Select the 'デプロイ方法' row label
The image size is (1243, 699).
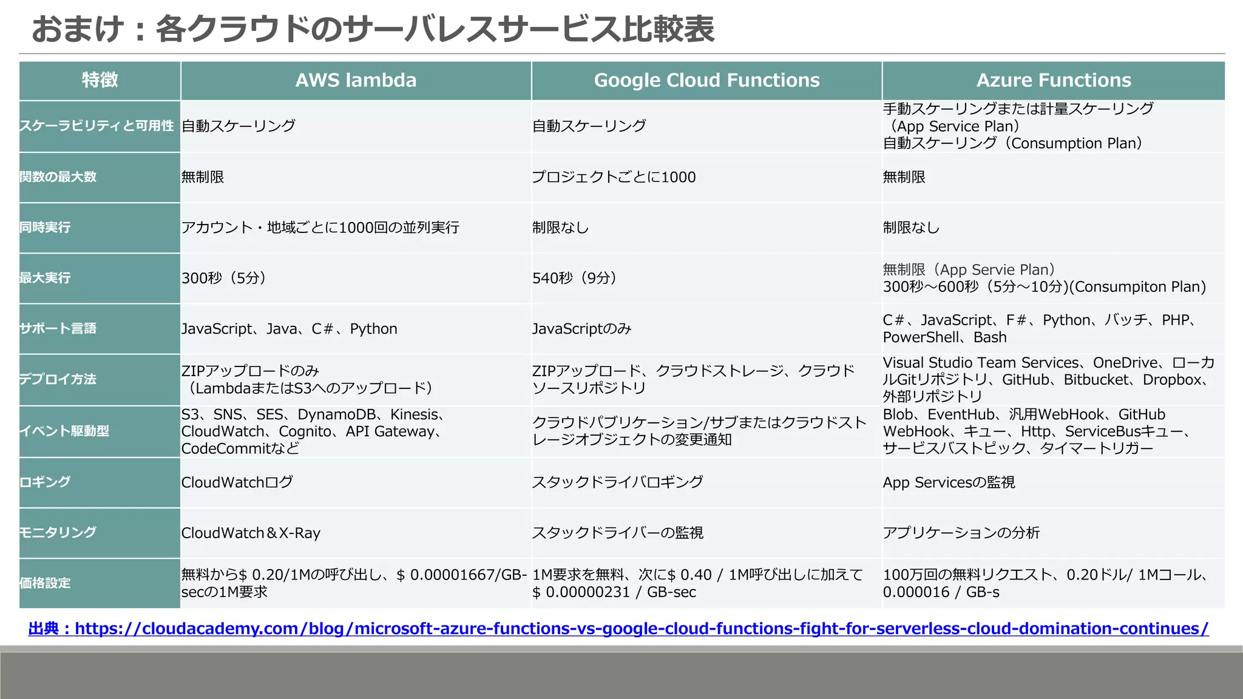click(100, 379)
